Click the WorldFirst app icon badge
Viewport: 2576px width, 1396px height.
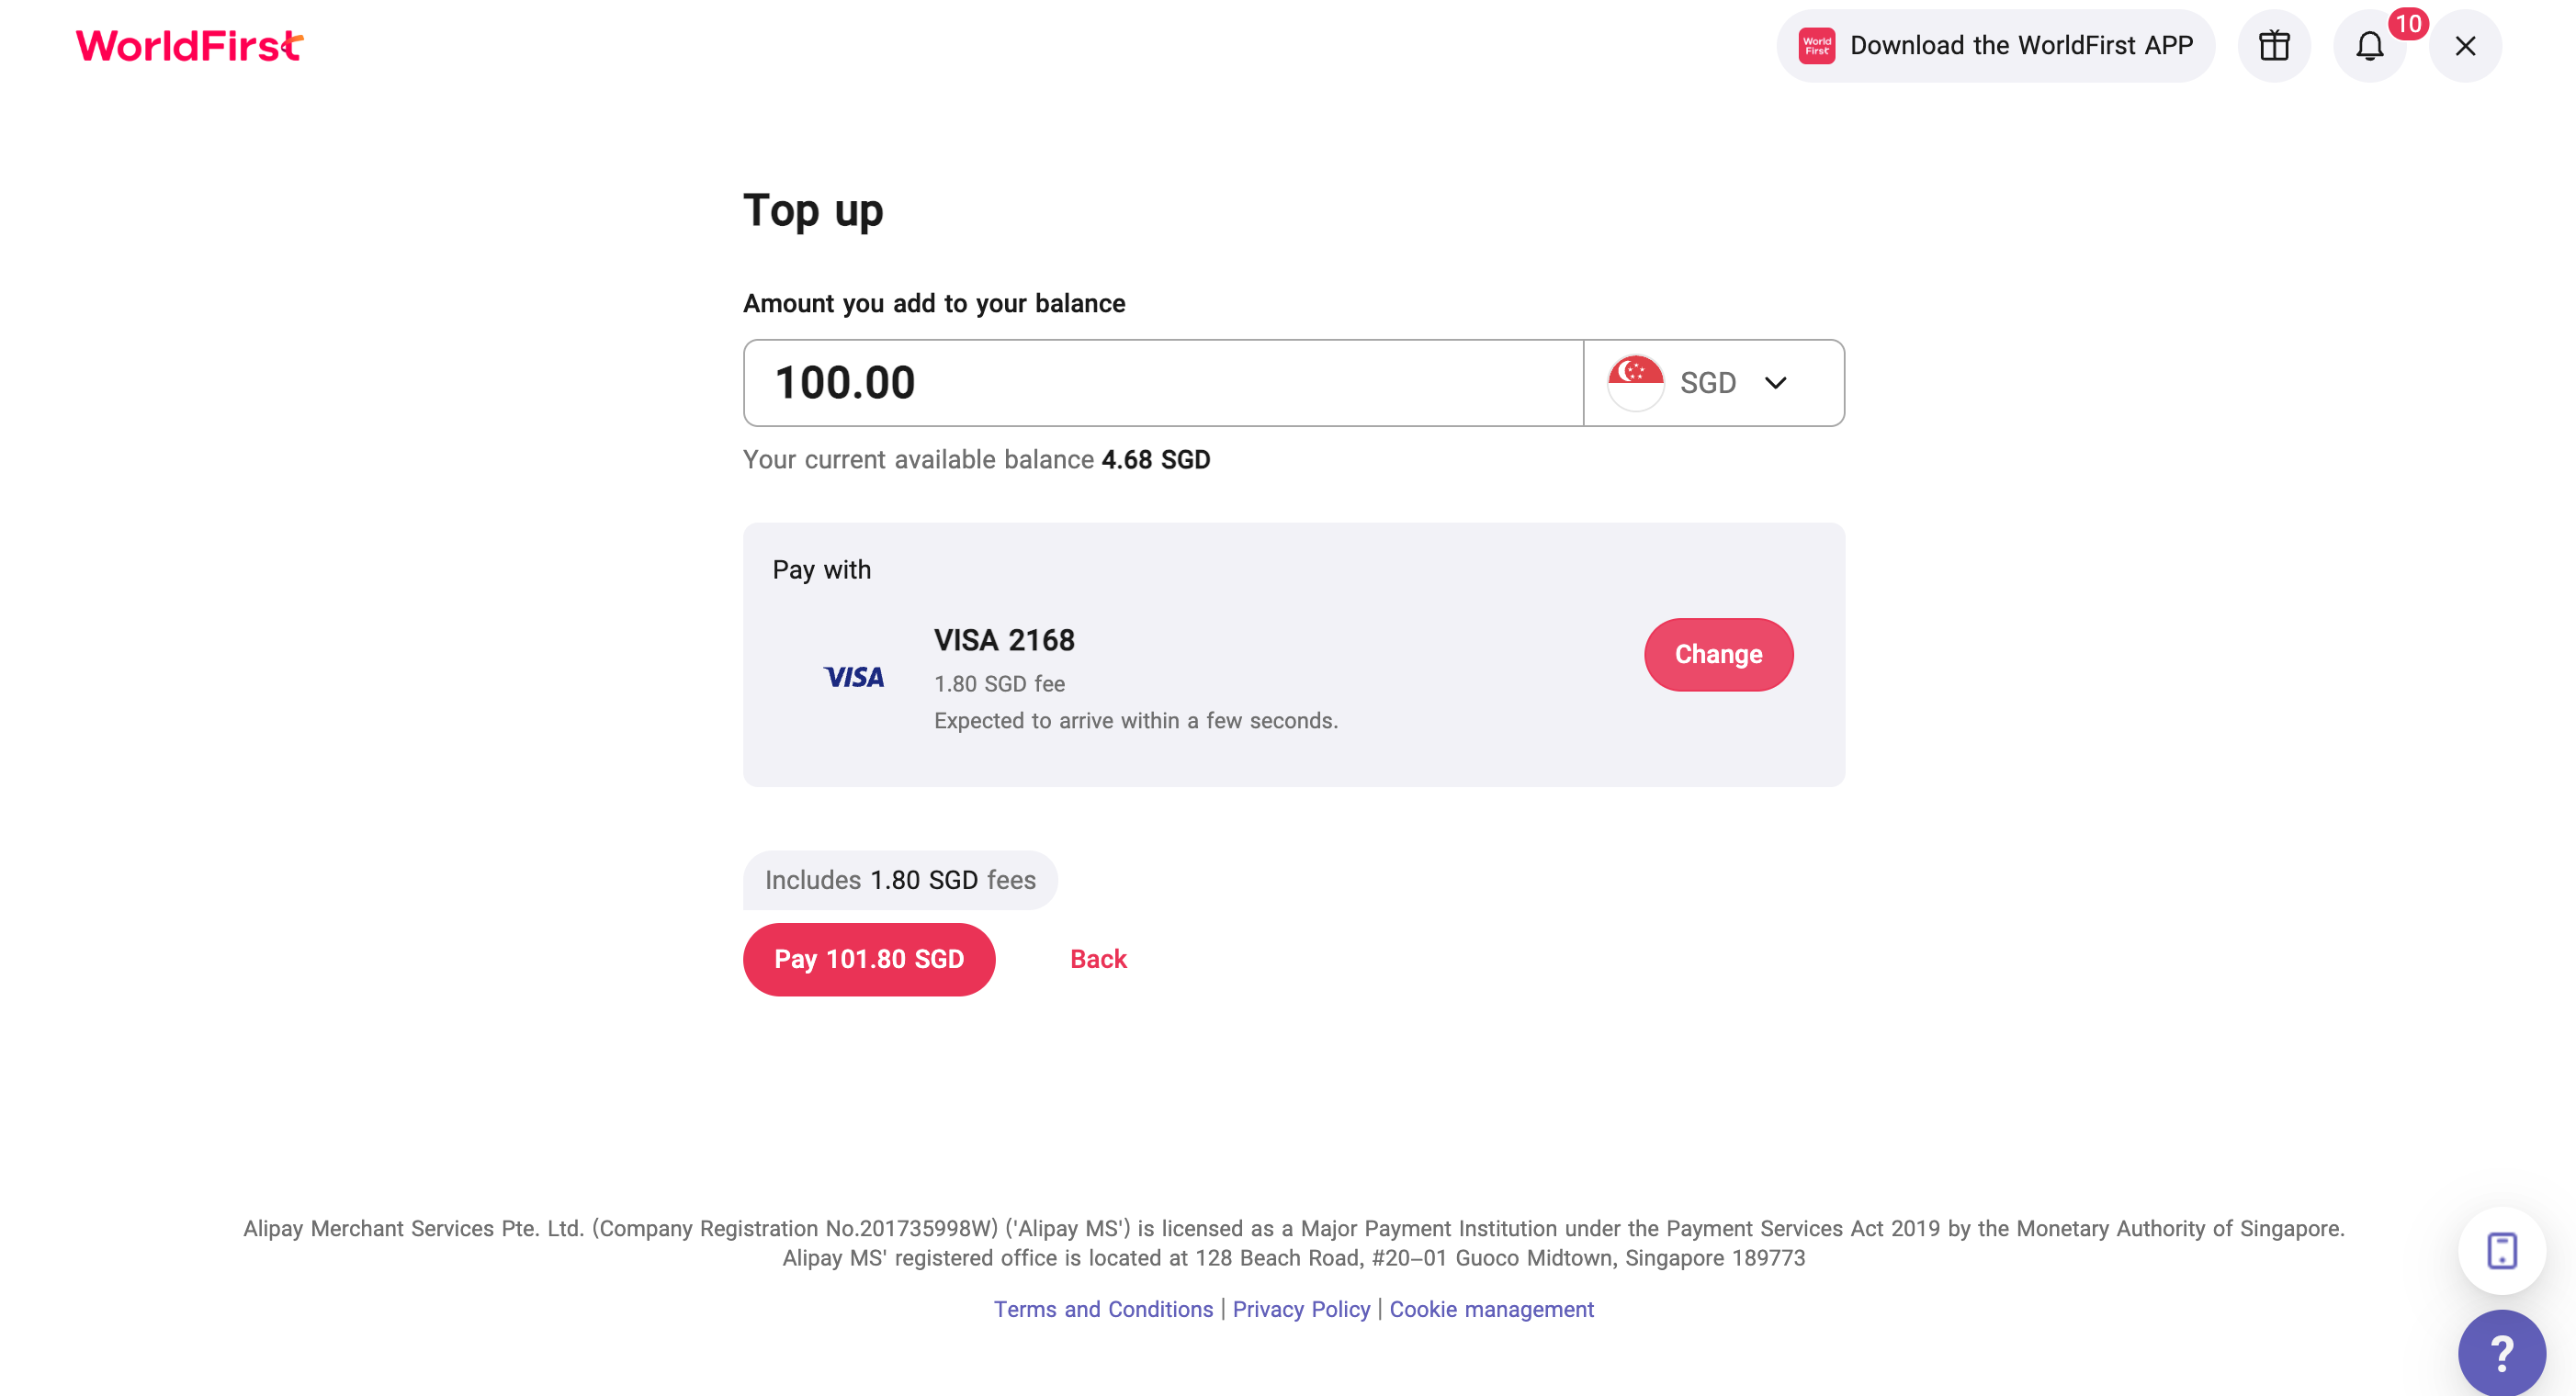tap(1816, 46)
